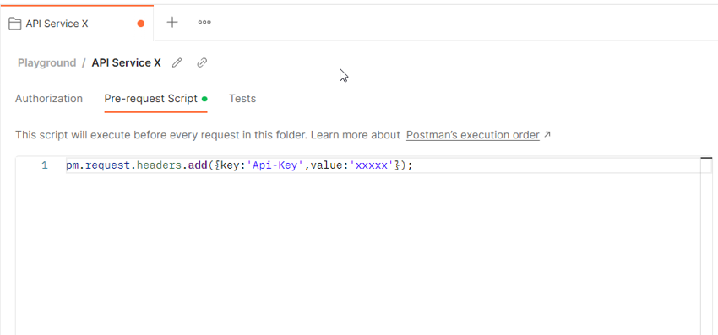Image resolution: width=718 pixels, height=335 pixels.
Task: Click the orange unsaved dot on the tab
Action: (141, 24)
